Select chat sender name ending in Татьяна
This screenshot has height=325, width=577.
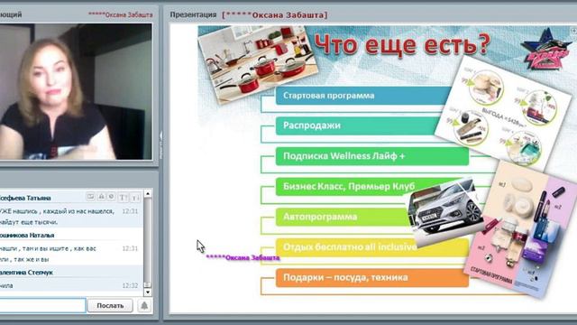25,198
